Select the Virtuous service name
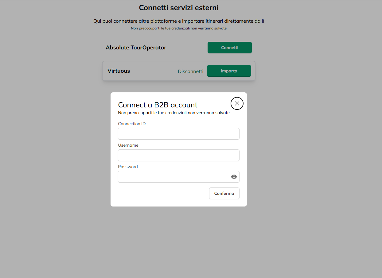The image size is (382, 278). 119,71
